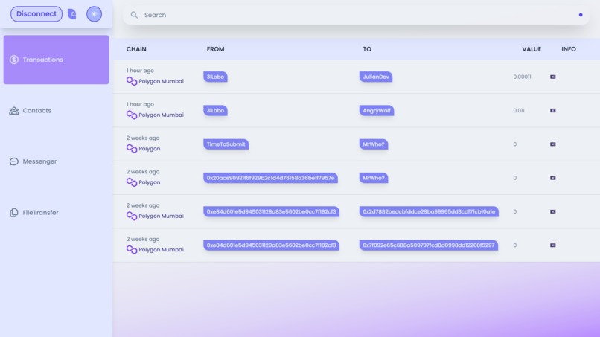Image resolution: width=600 pixels, height=337 pixels.
Task: Click the FROM column header
Action: [215, 49]
